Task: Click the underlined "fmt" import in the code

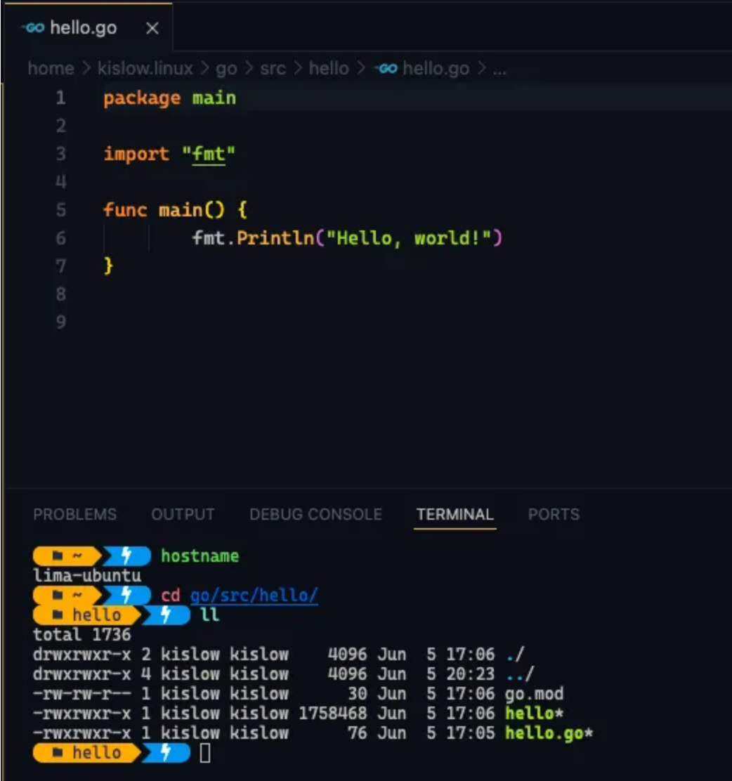Action: [x=209, y=154]
